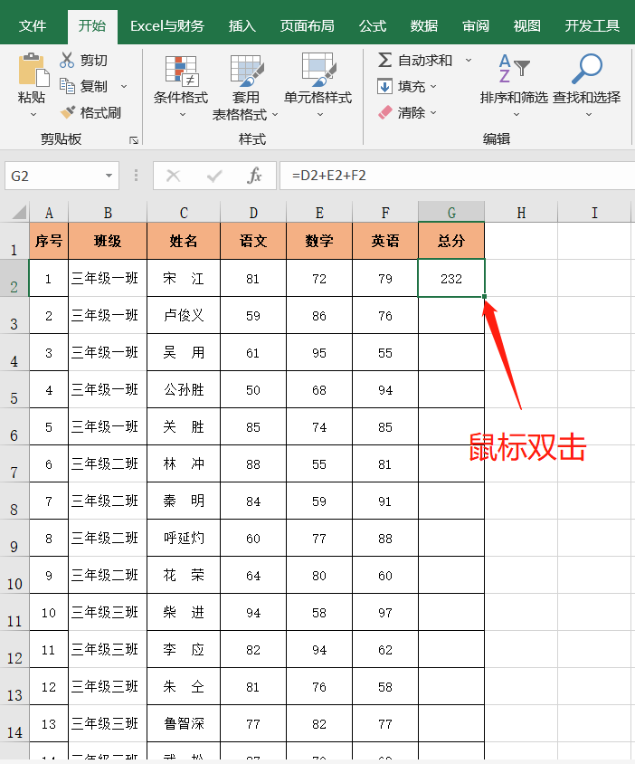This screenshot has height=764, width=635.
Task: Click the AutoSum sigma icon
Action: point(385,60)
